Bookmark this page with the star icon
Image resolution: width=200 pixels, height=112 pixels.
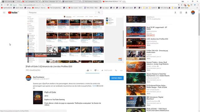pos(181,5)
